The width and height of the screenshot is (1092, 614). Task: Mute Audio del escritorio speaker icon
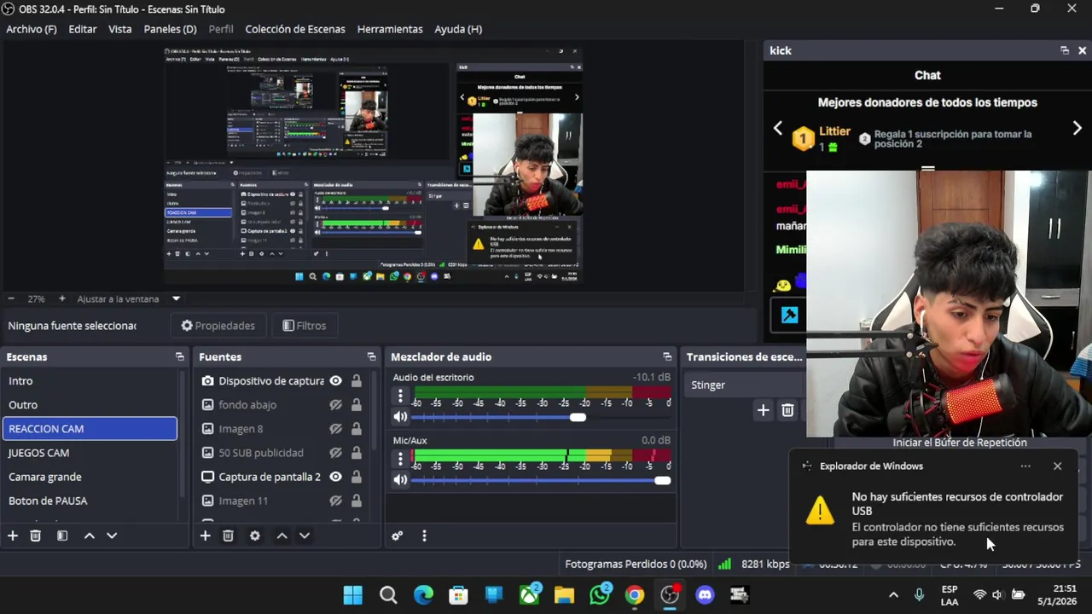pos(400,417)
